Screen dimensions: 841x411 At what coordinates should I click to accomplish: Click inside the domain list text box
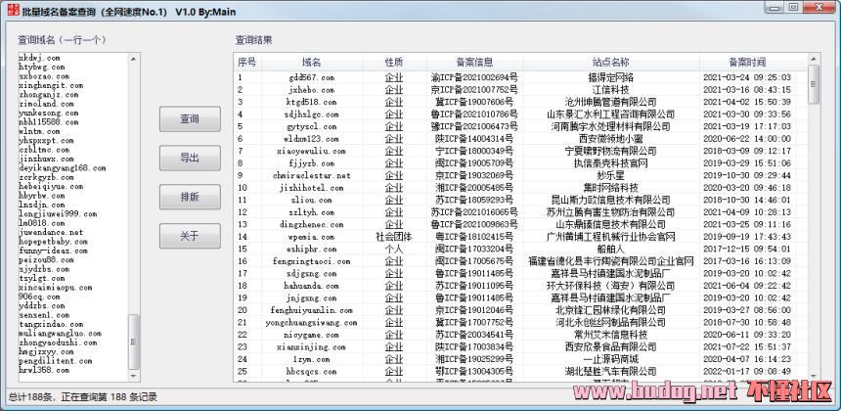pos(73,217)
